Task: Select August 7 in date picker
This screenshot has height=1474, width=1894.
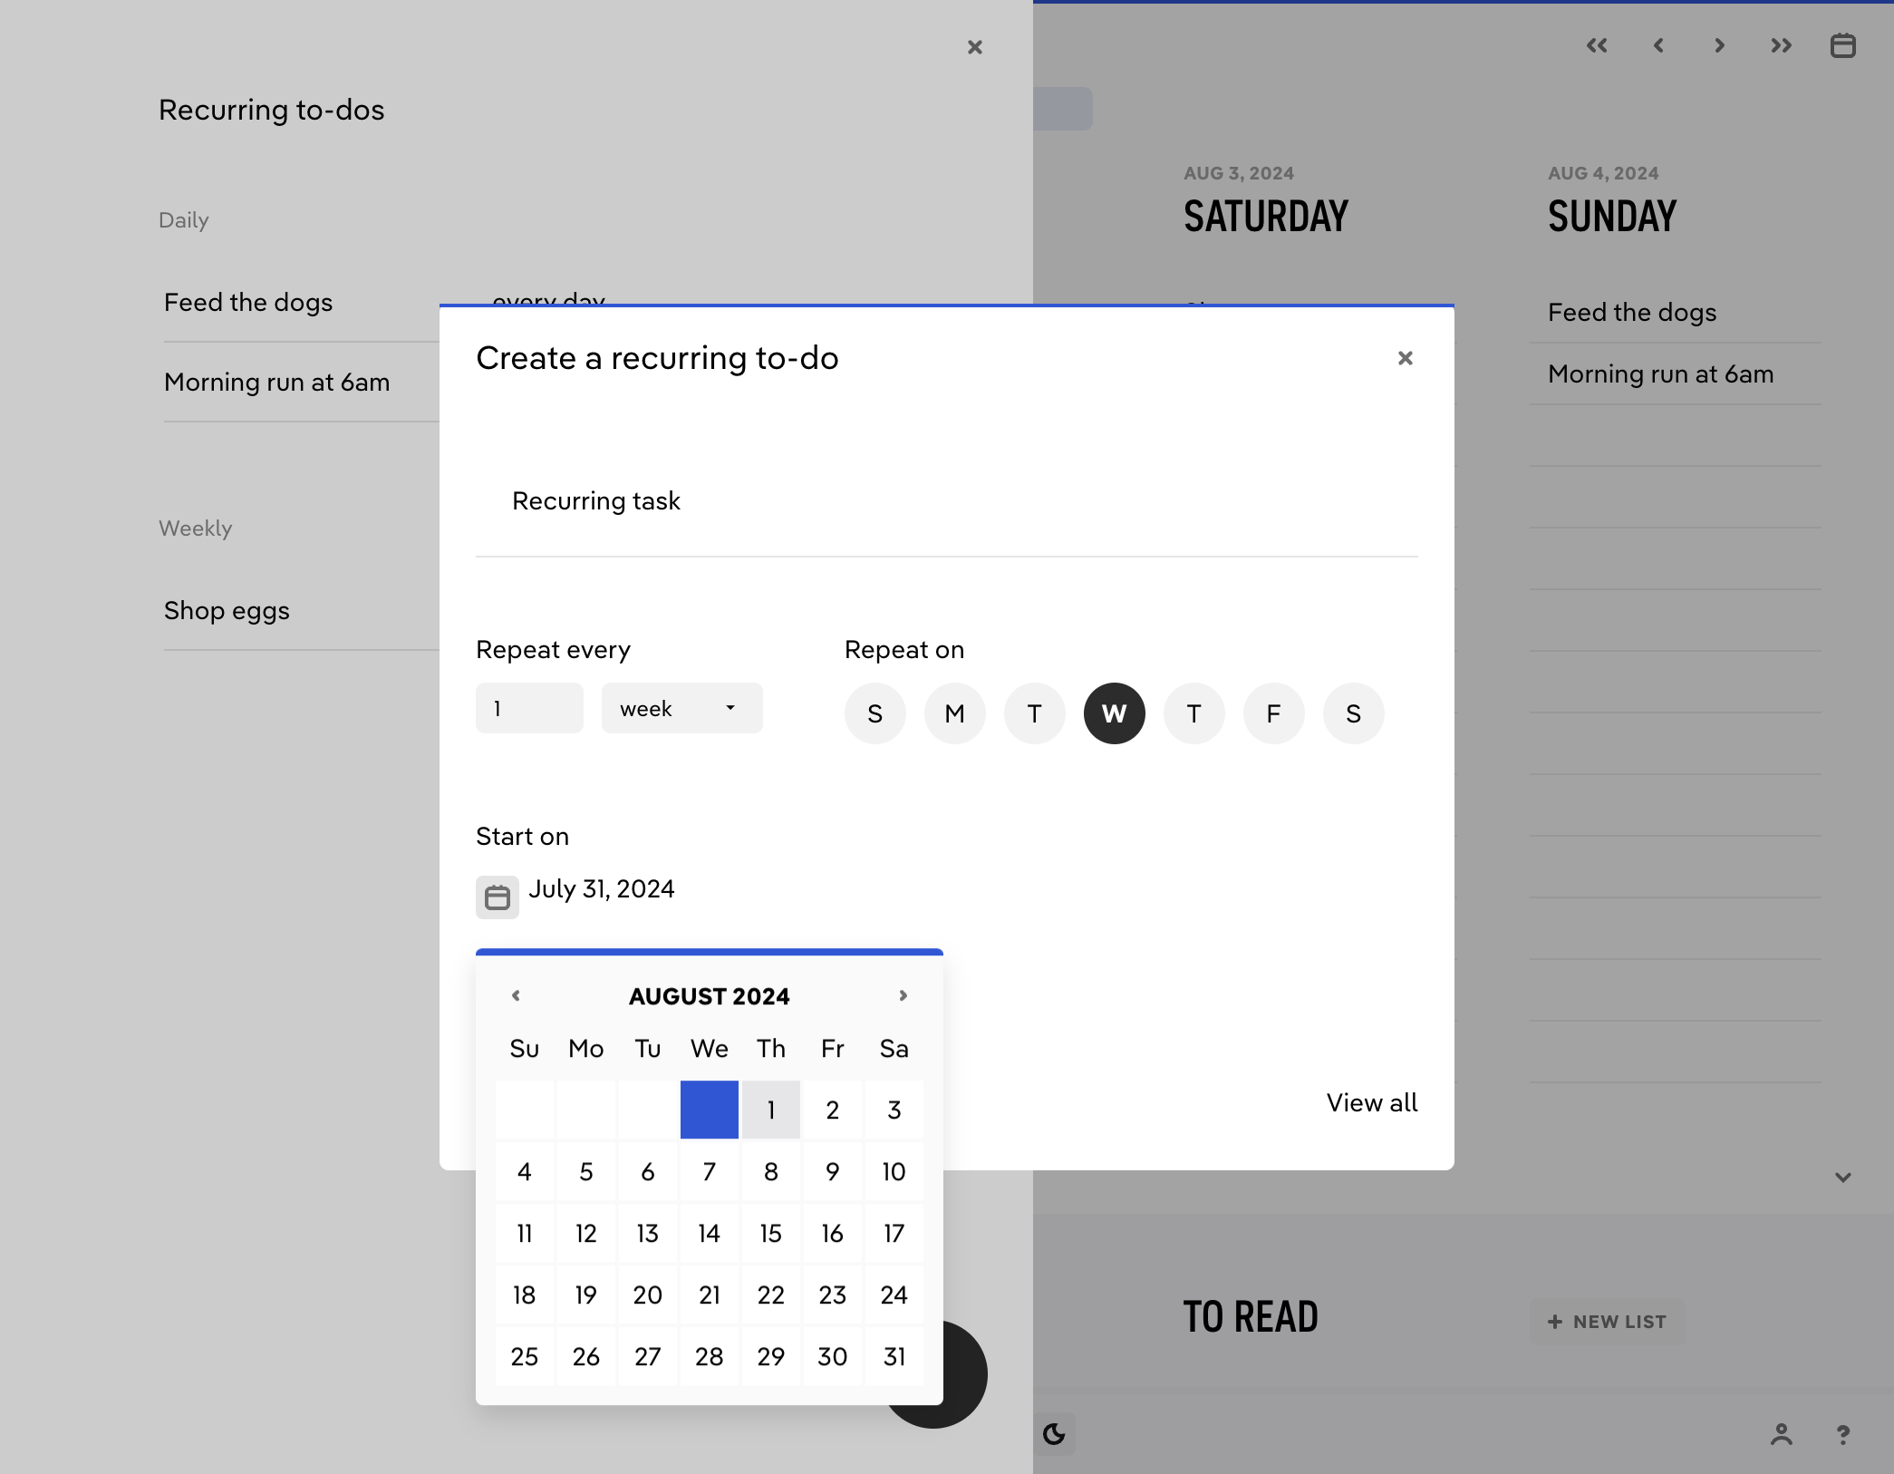Action: tap(709, 1171)
